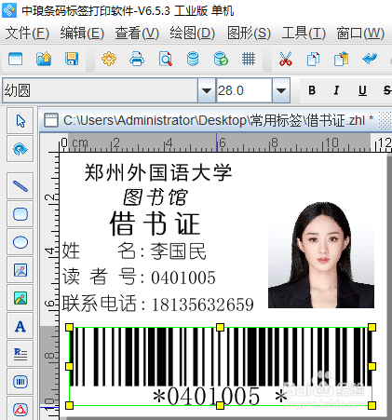Open print preview magnifier icon

(x=165, y=59)
